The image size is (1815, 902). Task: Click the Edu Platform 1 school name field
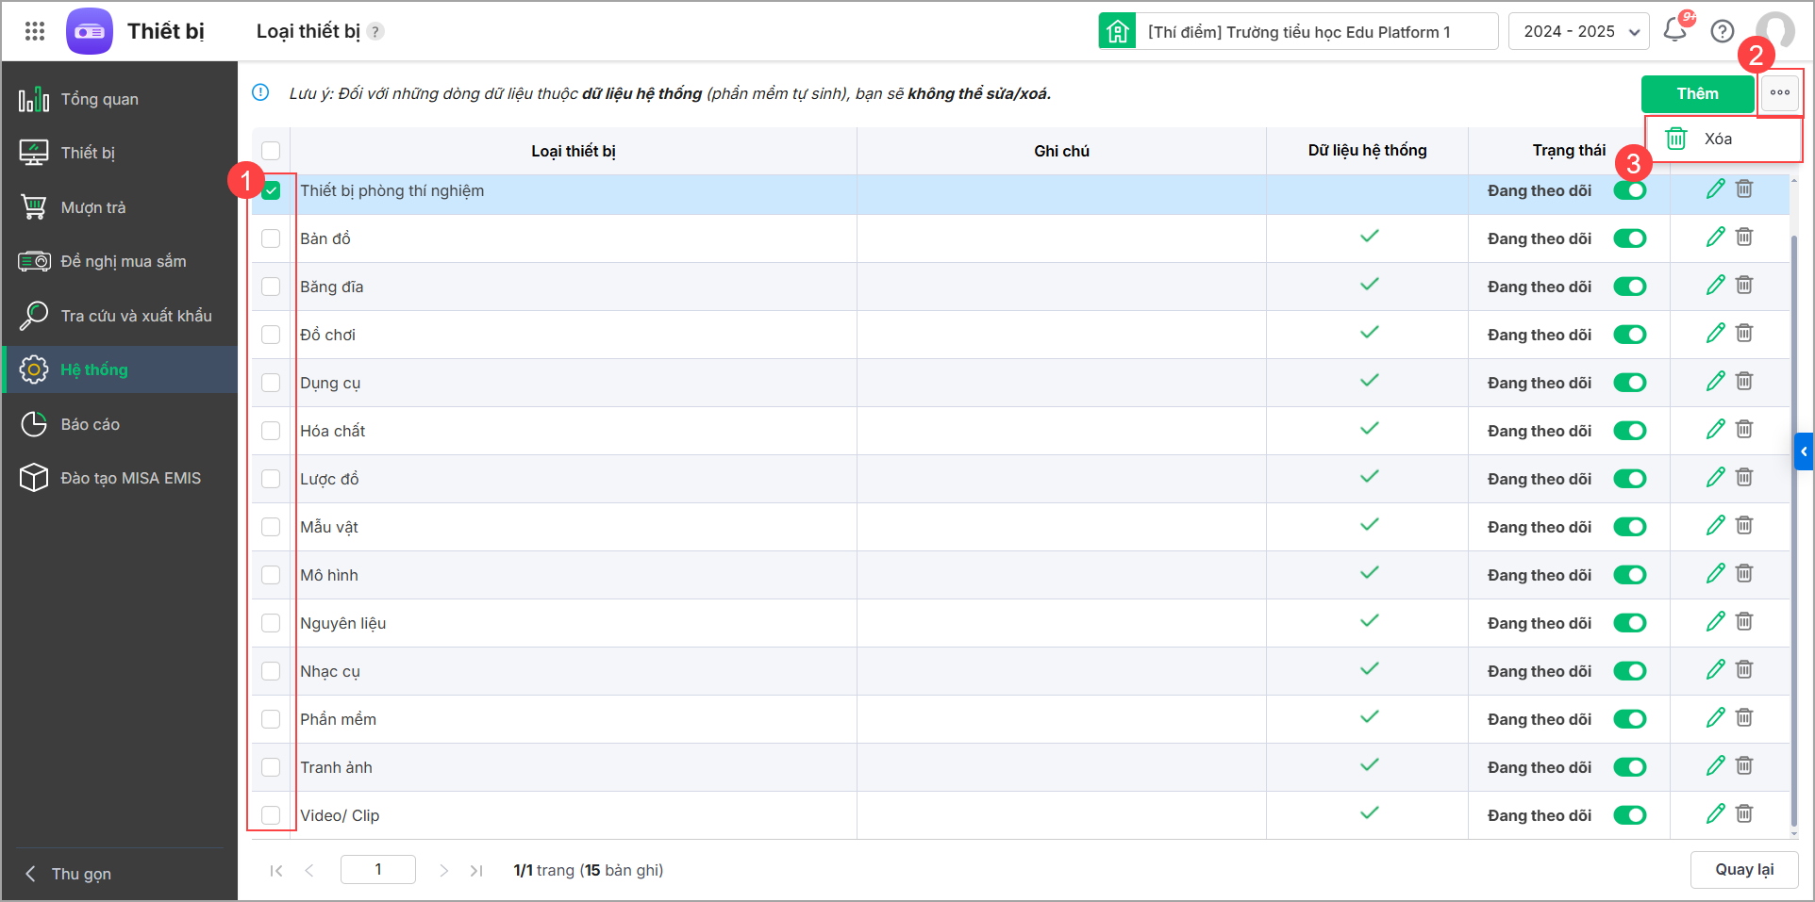pos(1317,31)
